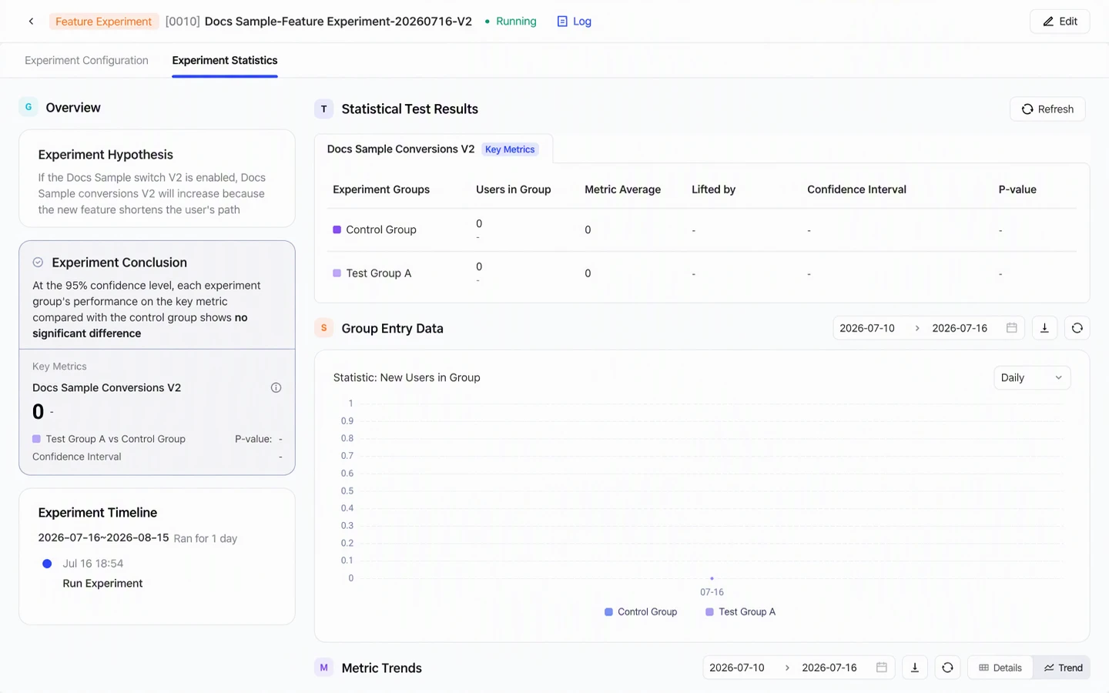Show info for Docs Sample Conversions V2

[276, 388]
